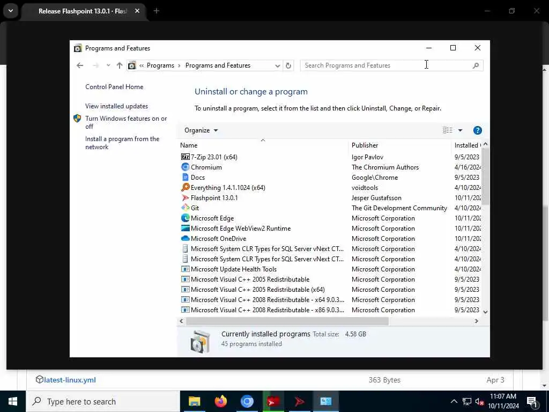The width and height of the screenshot is (549, 412).
Task: Open Turn Windows features on or off
Action: tap(126, 122)
